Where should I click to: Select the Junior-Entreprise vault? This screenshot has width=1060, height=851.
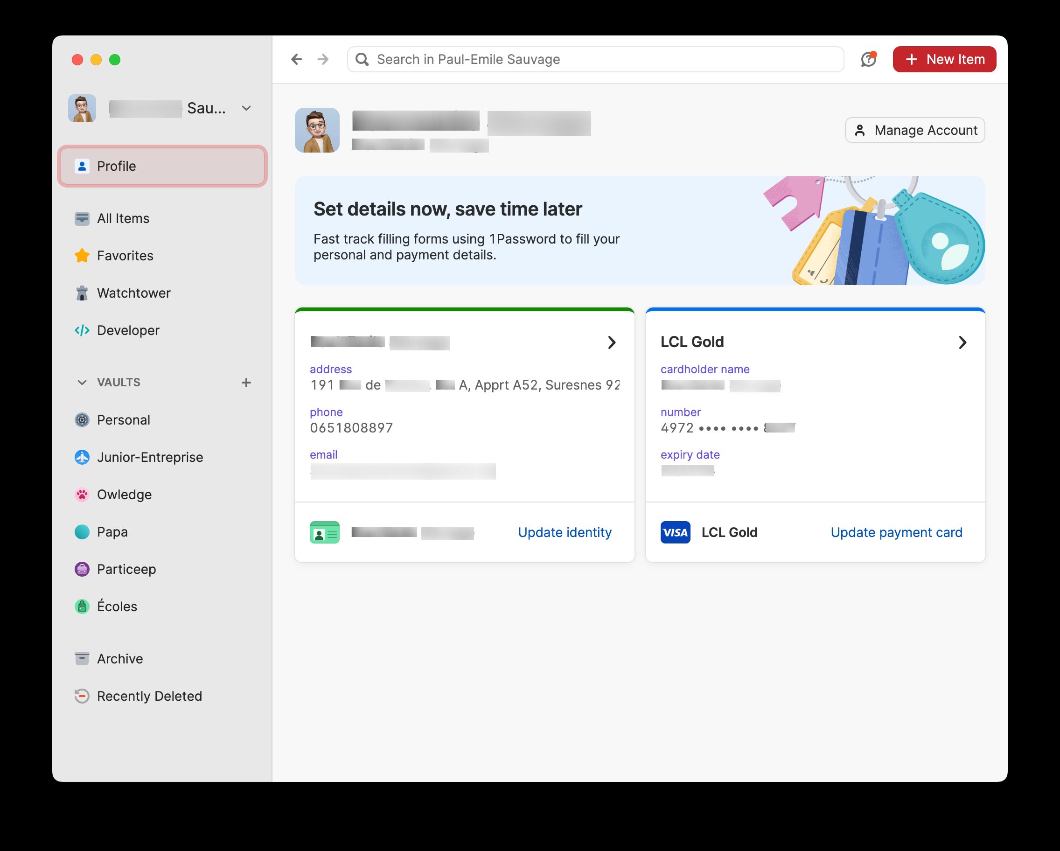pyautogui.click(x=150, y=457)
